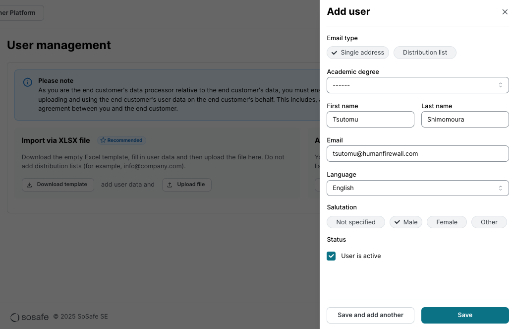Close the Add user panel

(505, 12)
